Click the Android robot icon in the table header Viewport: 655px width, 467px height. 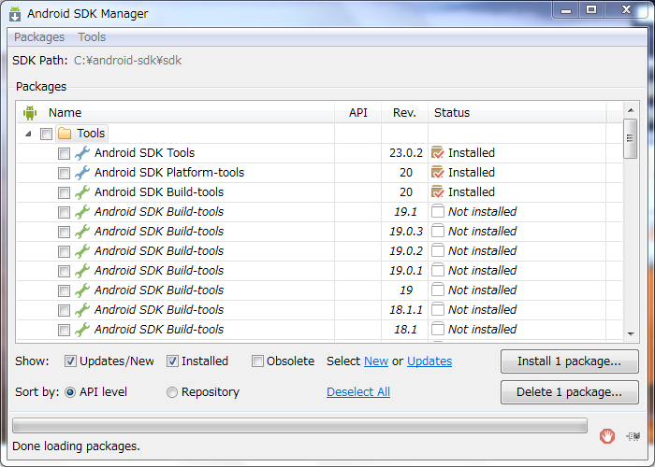(30, 113)
